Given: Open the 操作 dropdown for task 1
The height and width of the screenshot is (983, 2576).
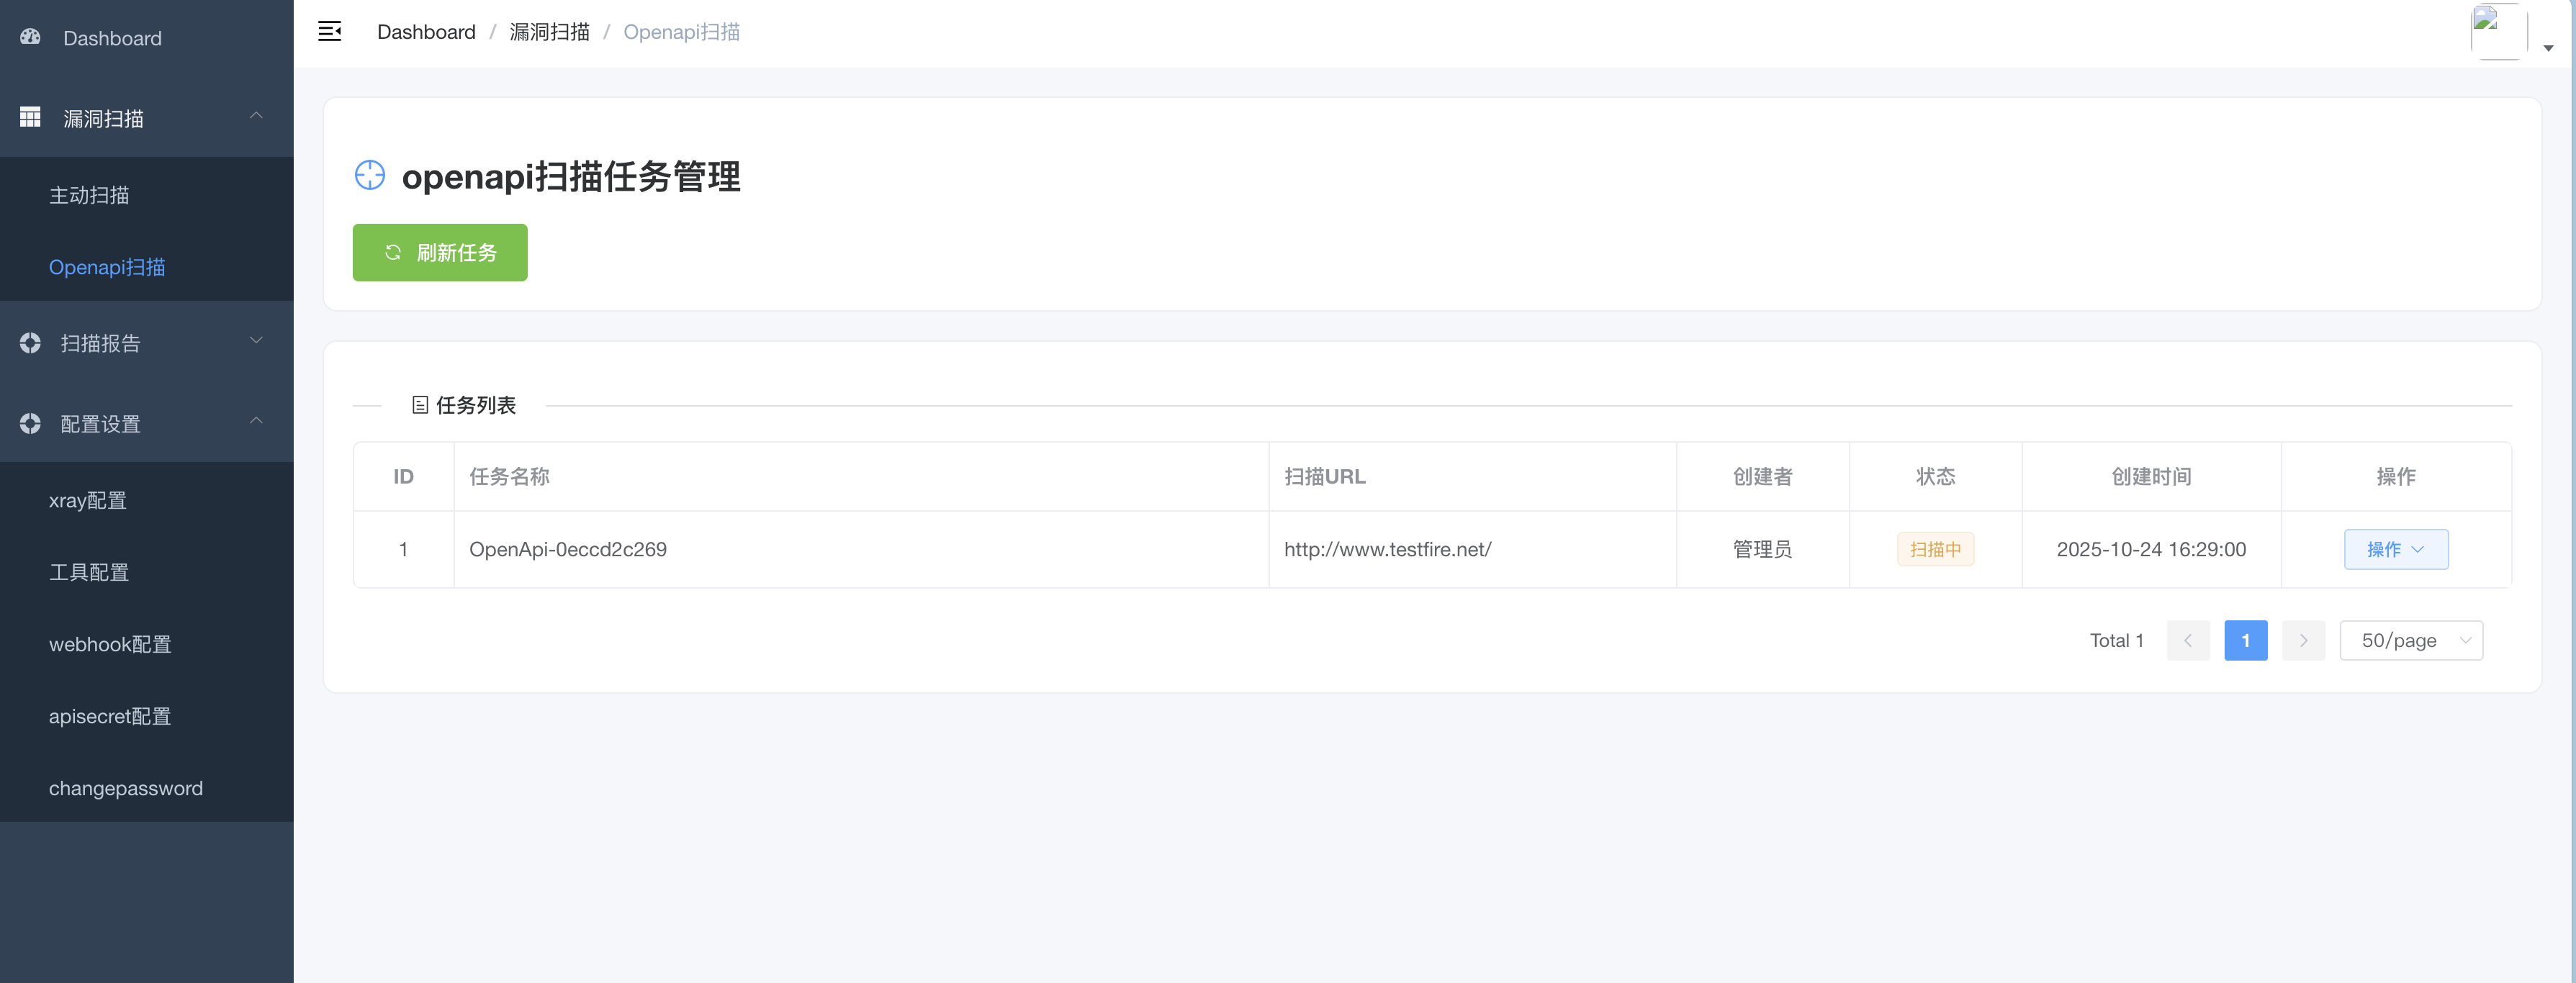Looking at the screenshot, I should [x=2395, y=550].
